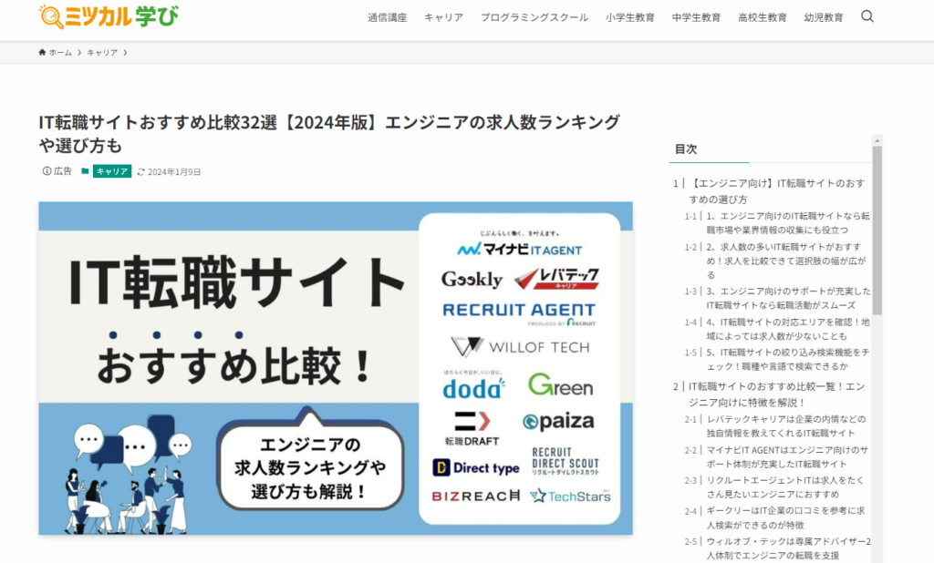The image size is (934, 563).
Task: Click the home icon in breadcrumb
Action: point(42,52)
